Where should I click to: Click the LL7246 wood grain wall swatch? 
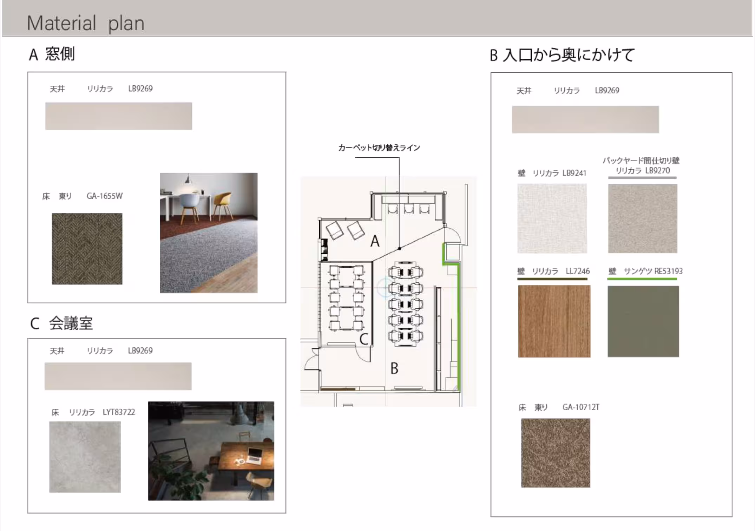pyautogui.click(x=554, y=321)
